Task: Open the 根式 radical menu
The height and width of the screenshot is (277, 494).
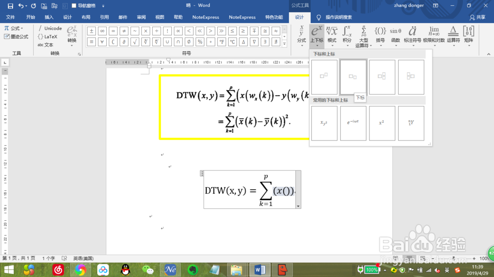Action: tap(332, 36)
